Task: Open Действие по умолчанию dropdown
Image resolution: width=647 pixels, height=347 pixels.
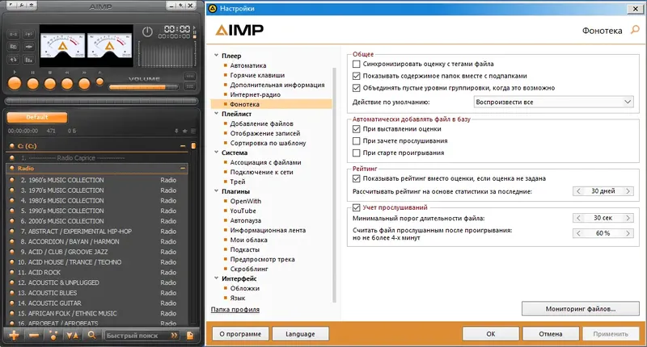Action: tap(553, 102)
